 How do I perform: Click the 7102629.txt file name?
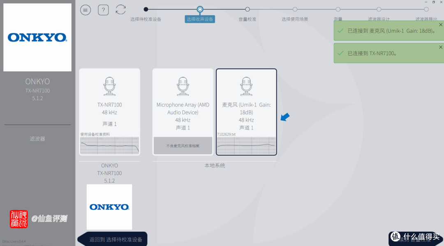pyautogui.click(x=226, y=134)
